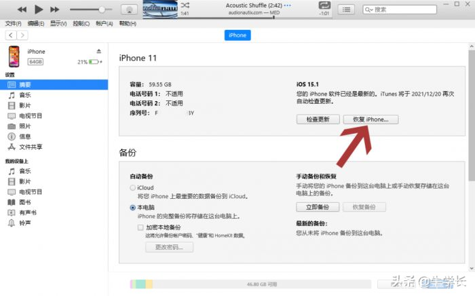Click the iPhone device image in sidebar

(x=14, y=56)
